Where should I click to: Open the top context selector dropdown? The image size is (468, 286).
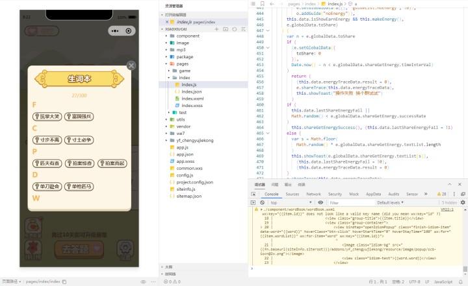click(293, 202)
